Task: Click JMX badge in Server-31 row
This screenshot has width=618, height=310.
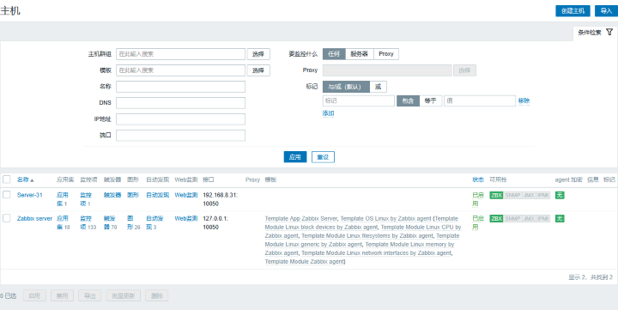Action: [x=529, y=195]
